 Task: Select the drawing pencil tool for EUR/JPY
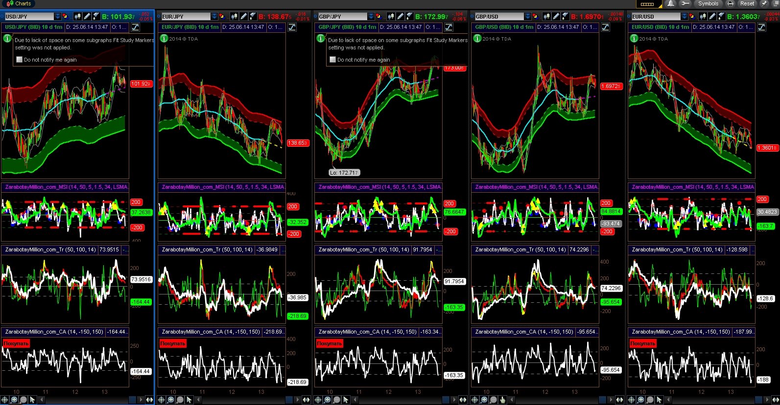(x=243, y=17)
